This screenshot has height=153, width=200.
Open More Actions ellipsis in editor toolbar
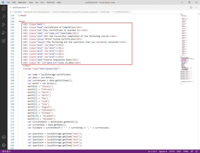click(196, 8)
